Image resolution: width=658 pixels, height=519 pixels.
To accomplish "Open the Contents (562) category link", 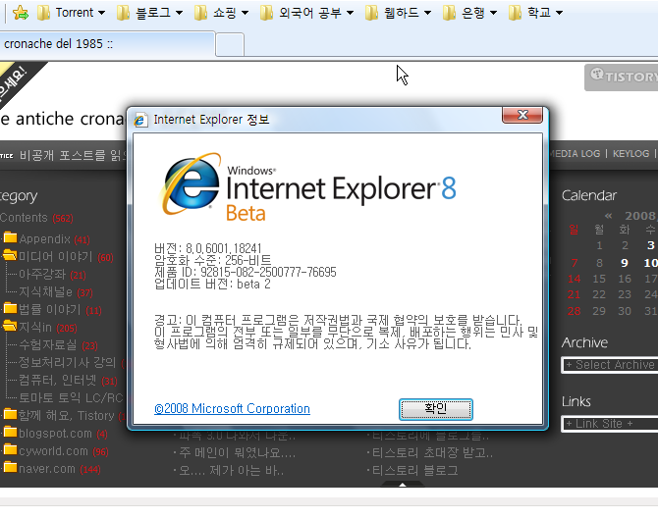I will (x=36, y=218).
